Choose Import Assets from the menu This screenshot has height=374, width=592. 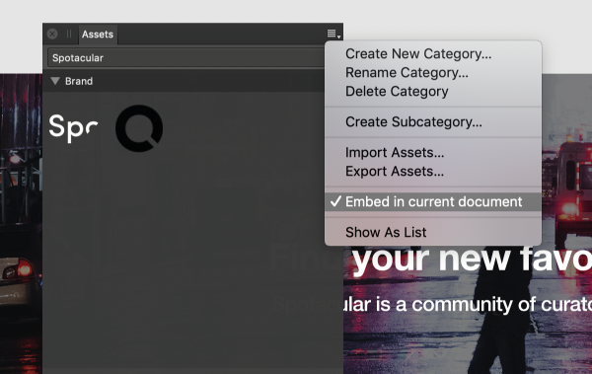pyautogui.click(x=395, y=152)
